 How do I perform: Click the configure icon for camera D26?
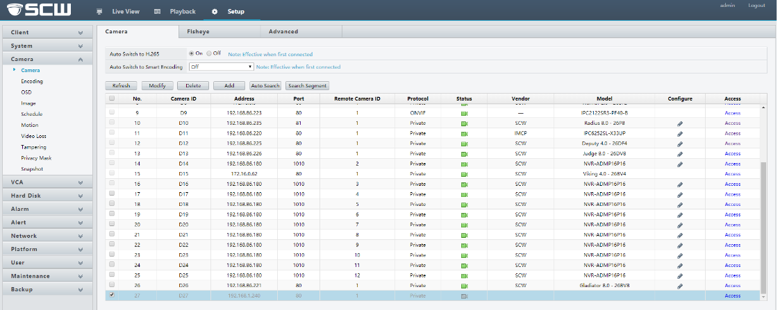(x=680, y=286)
